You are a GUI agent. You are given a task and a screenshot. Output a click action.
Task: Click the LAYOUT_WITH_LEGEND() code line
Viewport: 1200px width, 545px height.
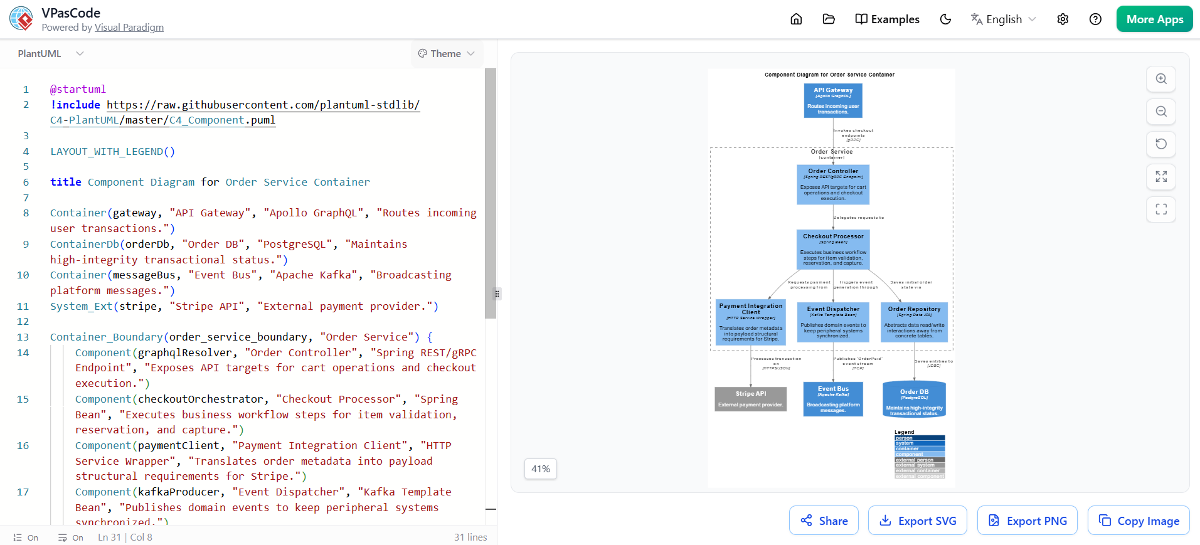113,151
